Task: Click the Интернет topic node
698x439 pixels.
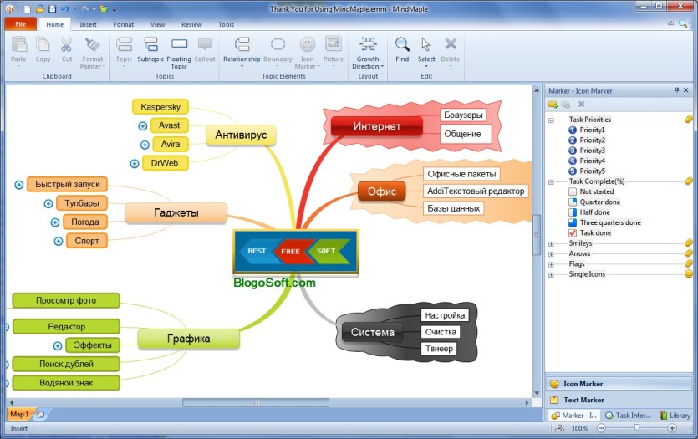Action: 377,126
